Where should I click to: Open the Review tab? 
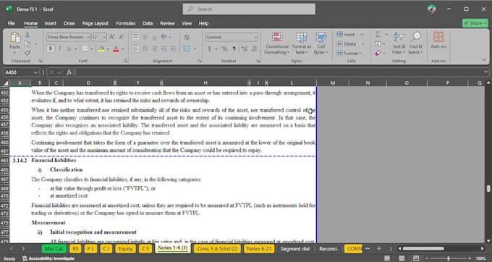(167, 23)
